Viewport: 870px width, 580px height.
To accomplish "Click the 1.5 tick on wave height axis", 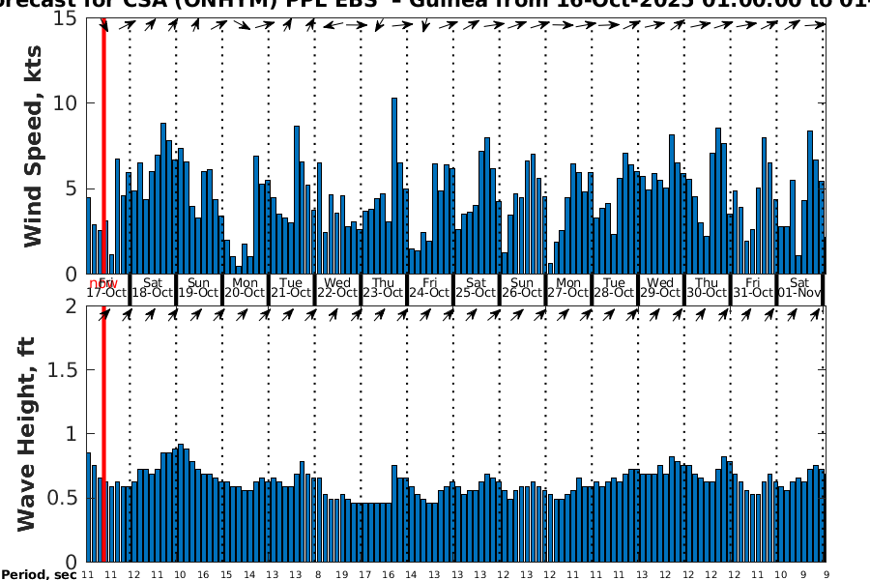I will tap(61, 370).
